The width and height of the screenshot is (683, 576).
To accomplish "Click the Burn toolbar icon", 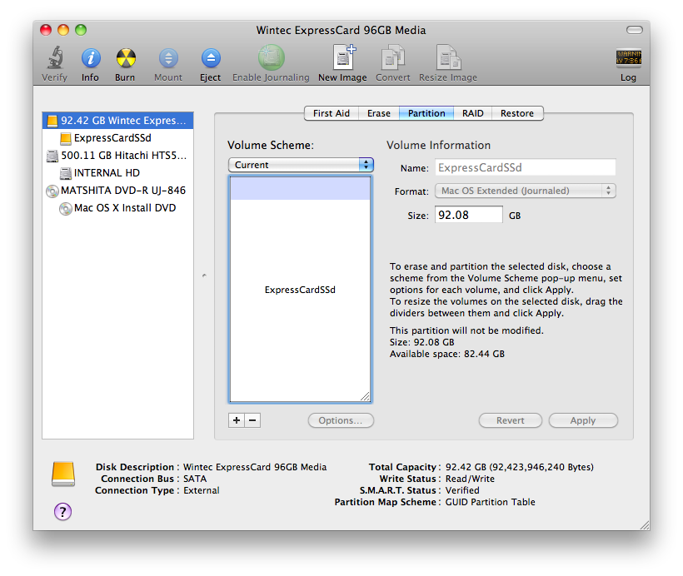I will click(126, 58).
